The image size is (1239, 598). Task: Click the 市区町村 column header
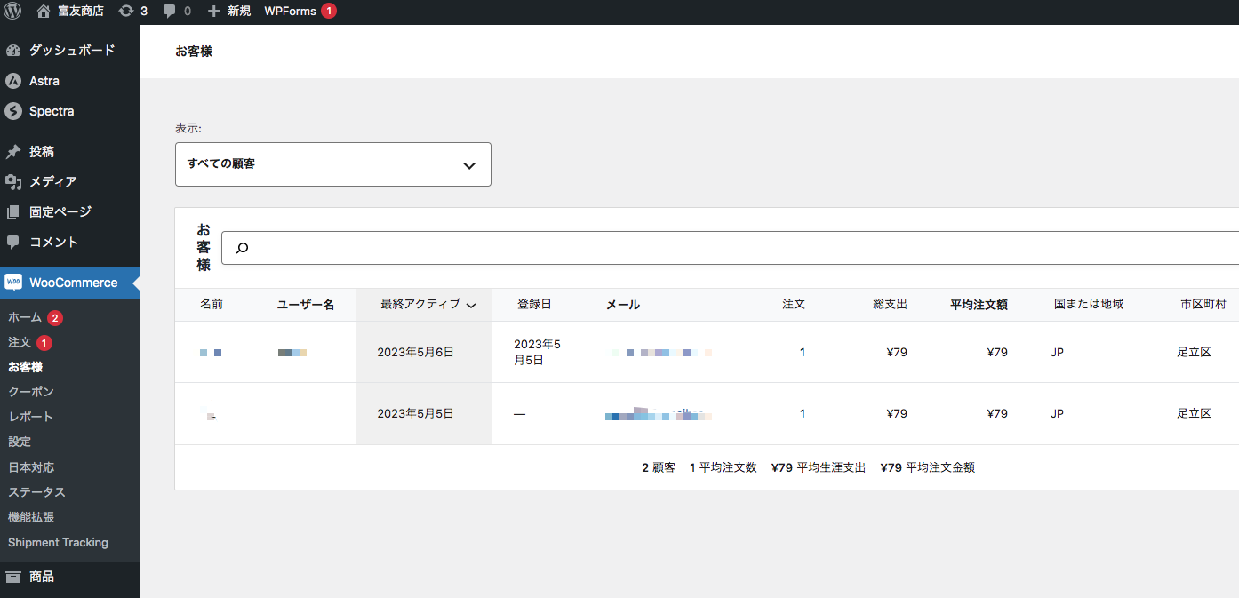click(x=1203, y=304)
